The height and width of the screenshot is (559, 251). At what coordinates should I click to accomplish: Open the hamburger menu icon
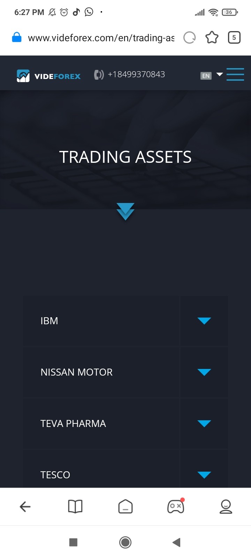click(235, 74)
